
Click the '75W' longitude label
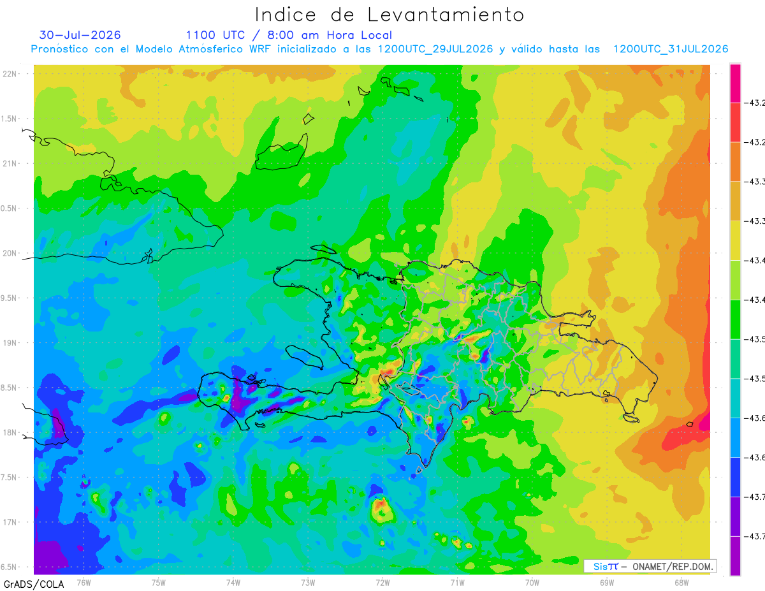(x=159, y=582)
